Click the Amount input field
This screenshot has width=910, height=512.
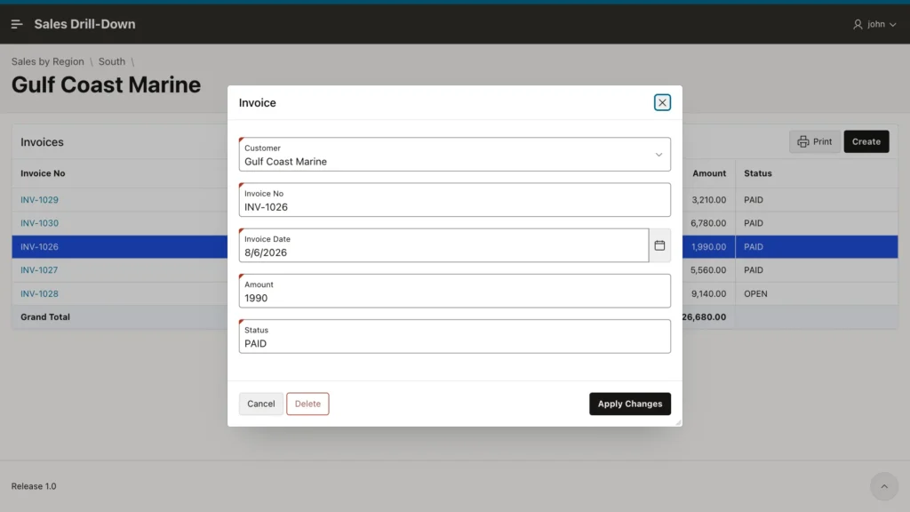tap(454, 291)
